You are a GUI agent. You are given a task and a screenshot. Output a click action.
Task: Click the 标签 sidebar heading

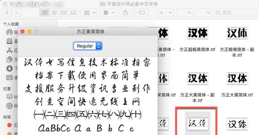(7, 117)
